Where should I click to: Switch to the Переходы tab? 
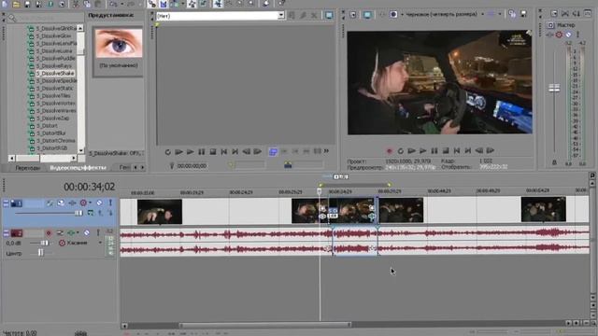click(x=27, y=168)
